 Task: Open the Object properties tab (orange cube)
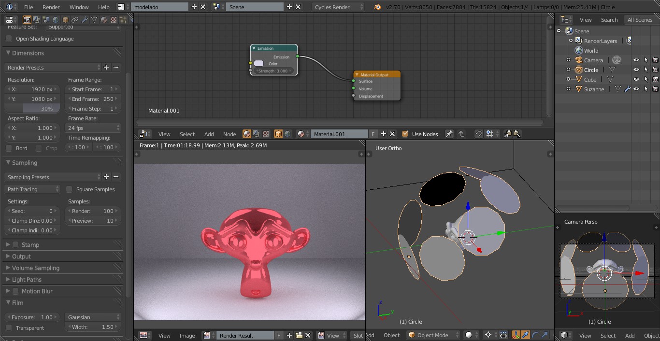pyautogui.click(x=65, y=20)
